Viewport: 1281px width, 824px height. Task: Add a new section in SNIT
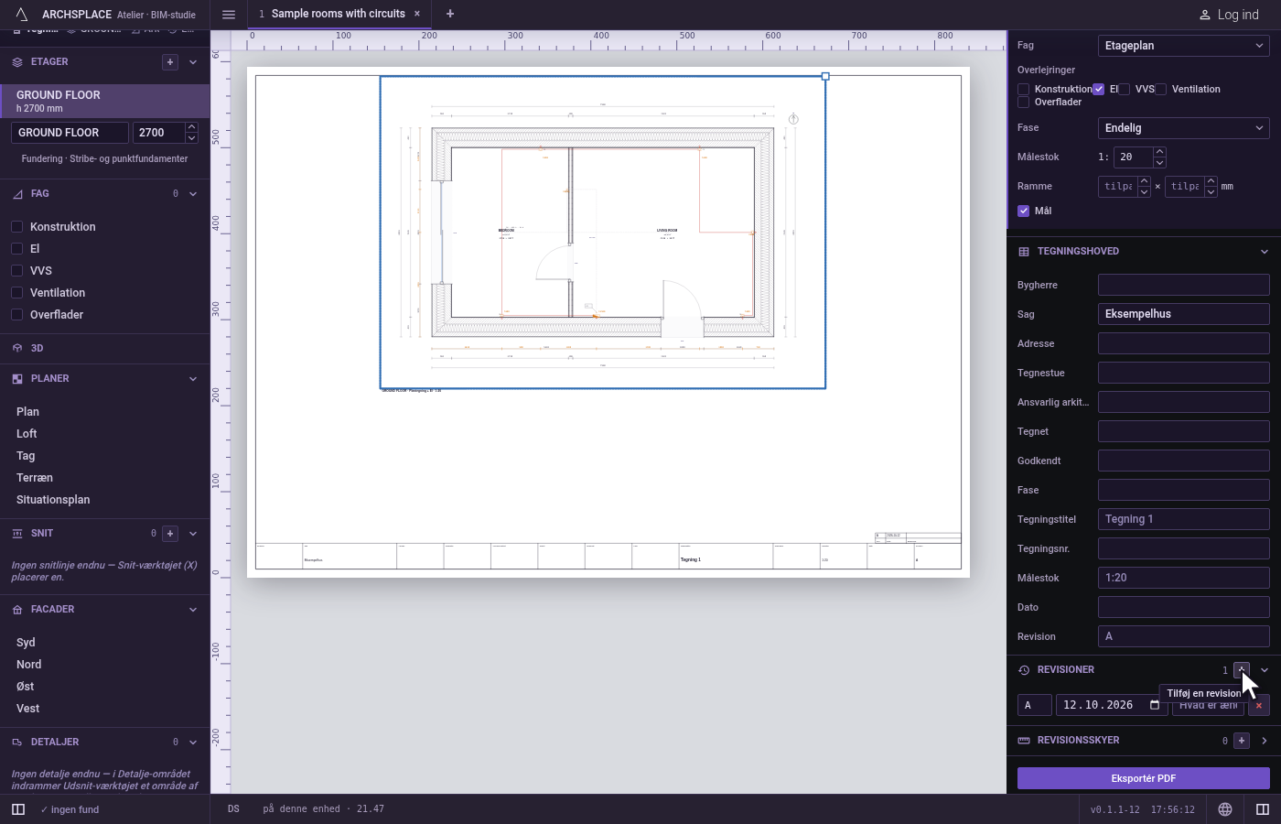tap(170, 533)
